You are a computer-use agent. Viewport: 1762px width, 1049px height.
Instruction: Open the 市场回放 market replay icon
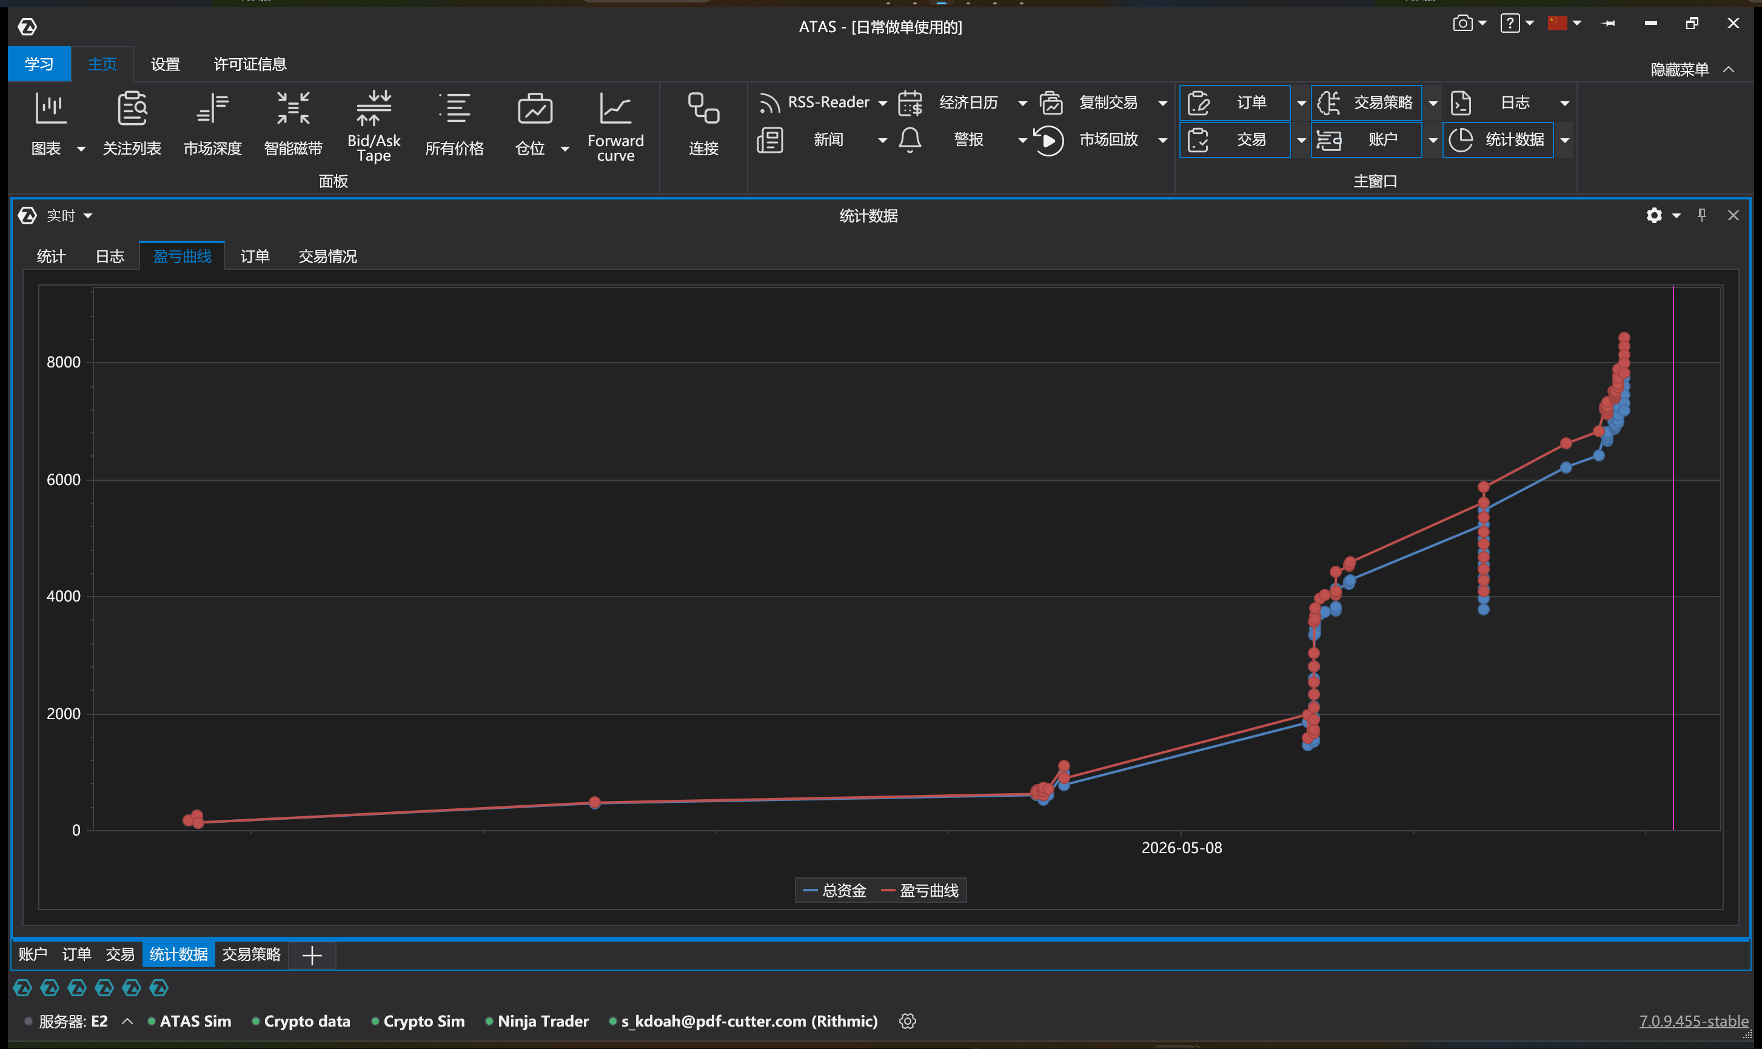pyautogui.click(x=1049, y=140)
